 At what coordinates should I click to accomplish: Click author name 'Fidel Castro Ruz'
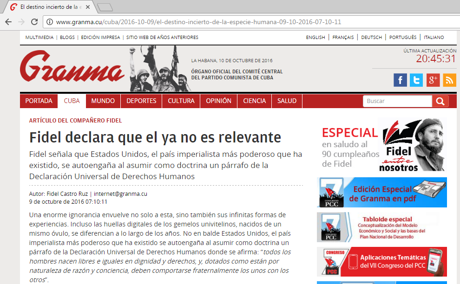click(x=67, y=194)
